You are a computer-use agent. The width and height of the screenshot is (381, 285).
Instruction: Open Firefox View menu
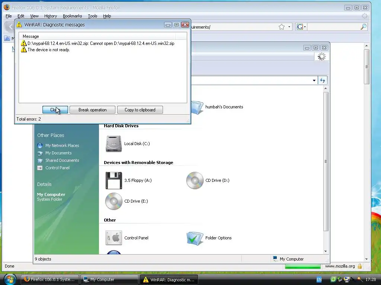(x=34, y=16)
